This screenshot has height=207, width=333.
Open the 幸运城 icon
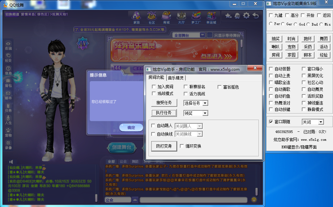[211, 18]
